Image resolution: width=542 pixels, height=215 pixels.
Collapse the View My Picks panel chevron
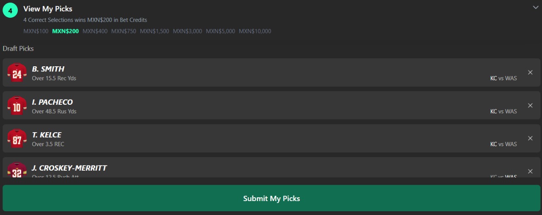pyautogui.click(x=536, y=8)
